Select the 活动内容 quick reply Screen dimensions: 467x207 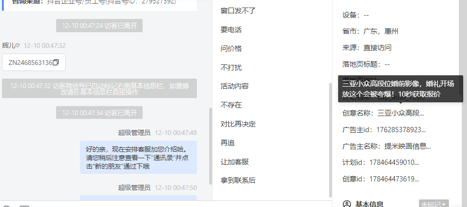pyautogui.click(x=234, y=86)
